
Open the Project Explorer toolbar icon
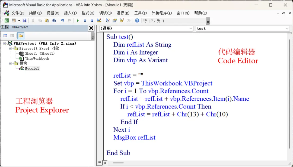107,21
